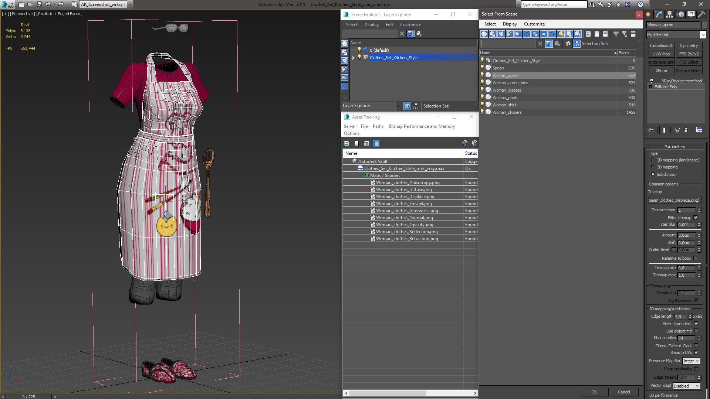Remove modifier from the stack
710x399 pixels.
686,130
